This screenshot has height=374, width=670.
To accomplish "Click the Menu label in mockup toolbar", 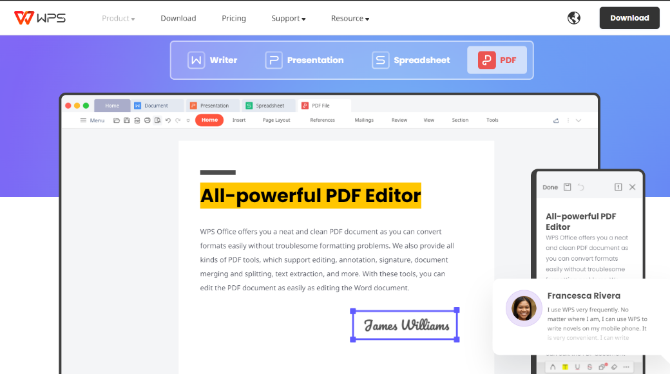I will [97, 120].
